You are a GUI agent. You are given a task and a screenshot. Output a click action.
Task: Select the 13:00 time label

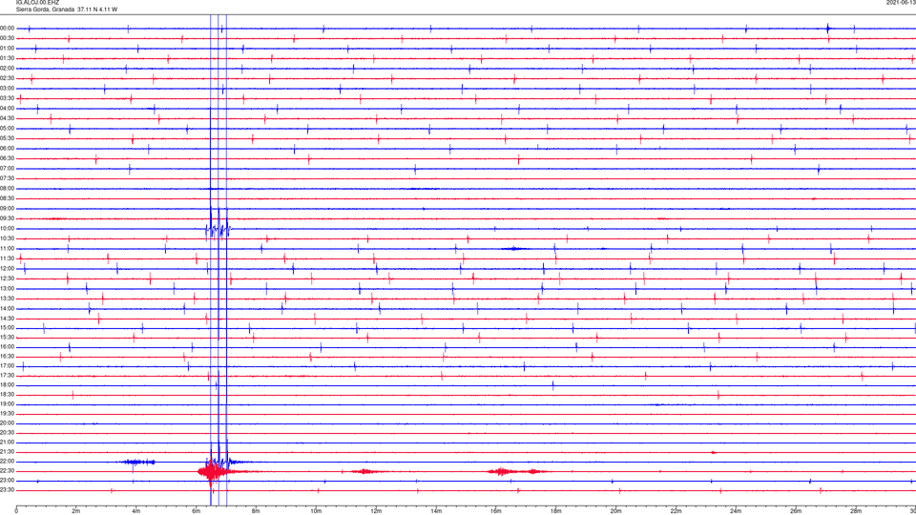tap(8, 288)
